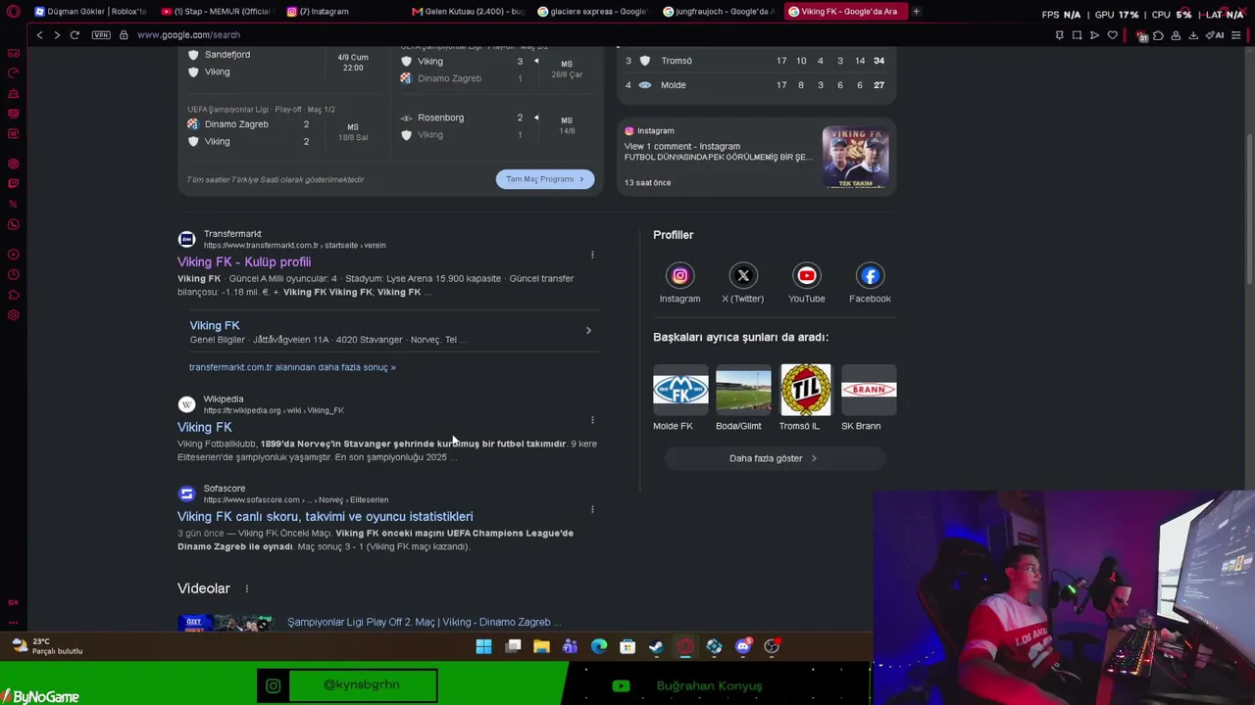Screen dimensions: 1255x705
Task: Expand the Viking FK Genel Bilgiler sitelink
Action: click(588, 331)
